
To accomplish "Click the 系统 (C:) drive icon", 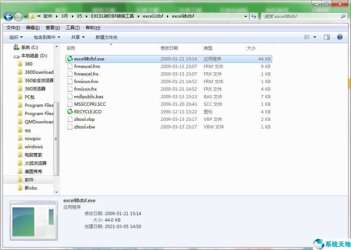I will 16,47.
